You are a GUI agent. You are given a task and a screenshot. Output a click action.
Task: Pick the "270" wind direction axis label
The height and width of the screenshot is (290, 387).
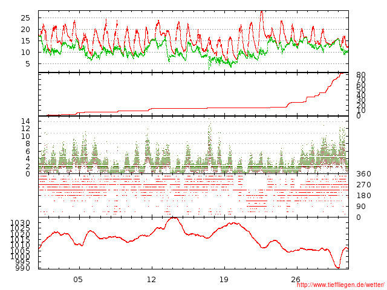pyautogui.click(x=363, y=185)
